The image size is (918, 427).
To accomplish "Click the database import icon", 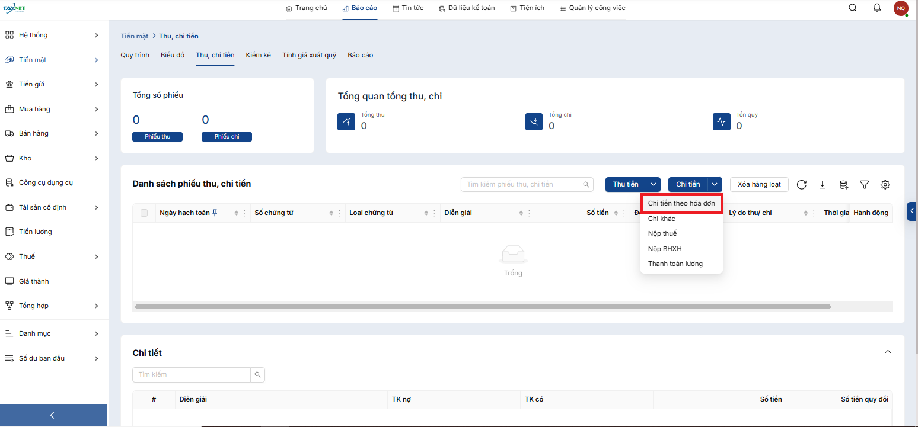I will point(843,185).
